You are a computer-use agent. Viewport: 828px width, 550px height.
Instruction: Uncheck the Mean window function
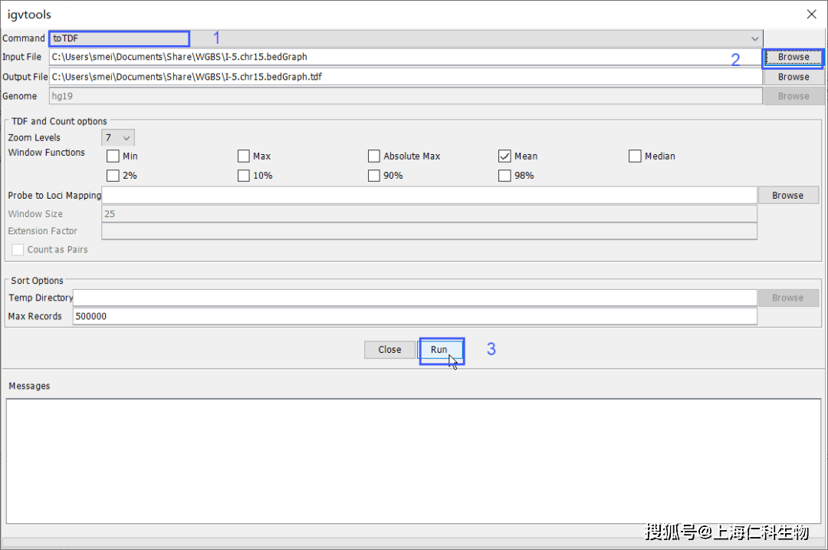(504, 156)
